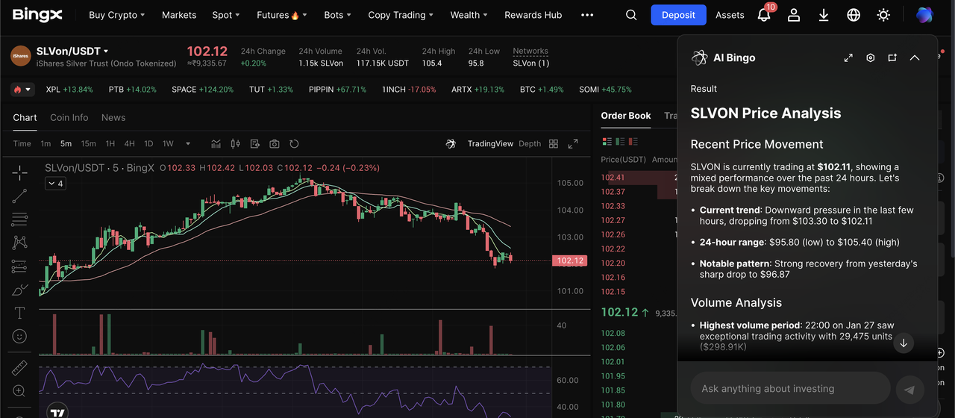Image resolution: width=955 pixels, height=418 pixels.
Task: Open the Rewards Hub menu item
Action: coord(533,15)
